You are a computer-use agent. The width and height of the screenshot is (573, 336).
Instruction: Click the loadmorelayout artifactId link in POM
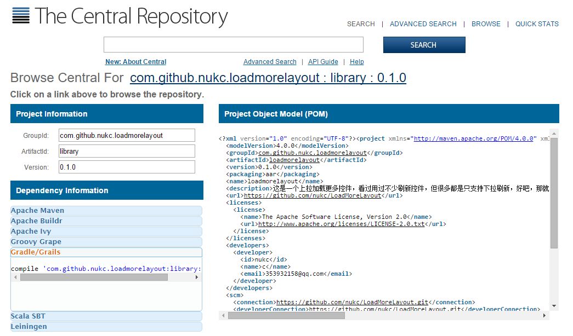click(294, 160)
